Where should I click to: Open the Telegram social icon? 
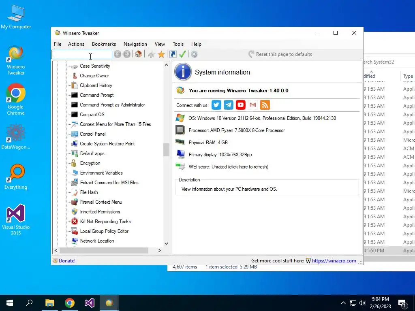point(229,105)
